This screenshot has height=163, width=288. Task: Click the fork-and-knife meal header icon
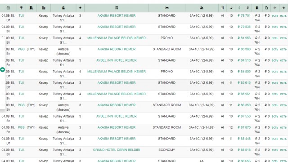[222, 8]
